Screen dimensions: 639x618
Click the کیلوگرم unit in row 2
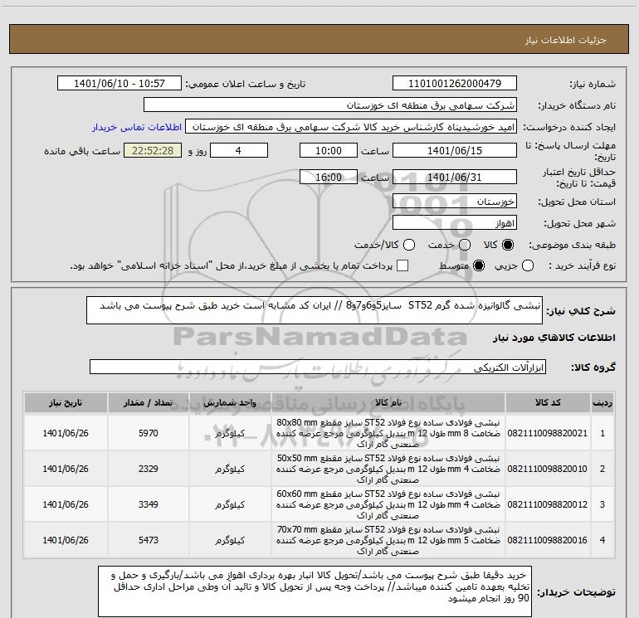(230, 469)
